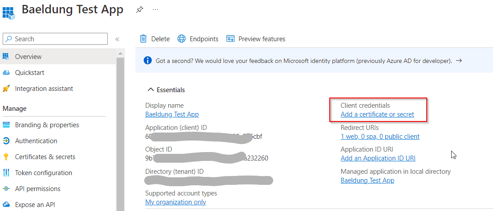
Task: Select Overview in the left menu
Action: tap(28, 57)
